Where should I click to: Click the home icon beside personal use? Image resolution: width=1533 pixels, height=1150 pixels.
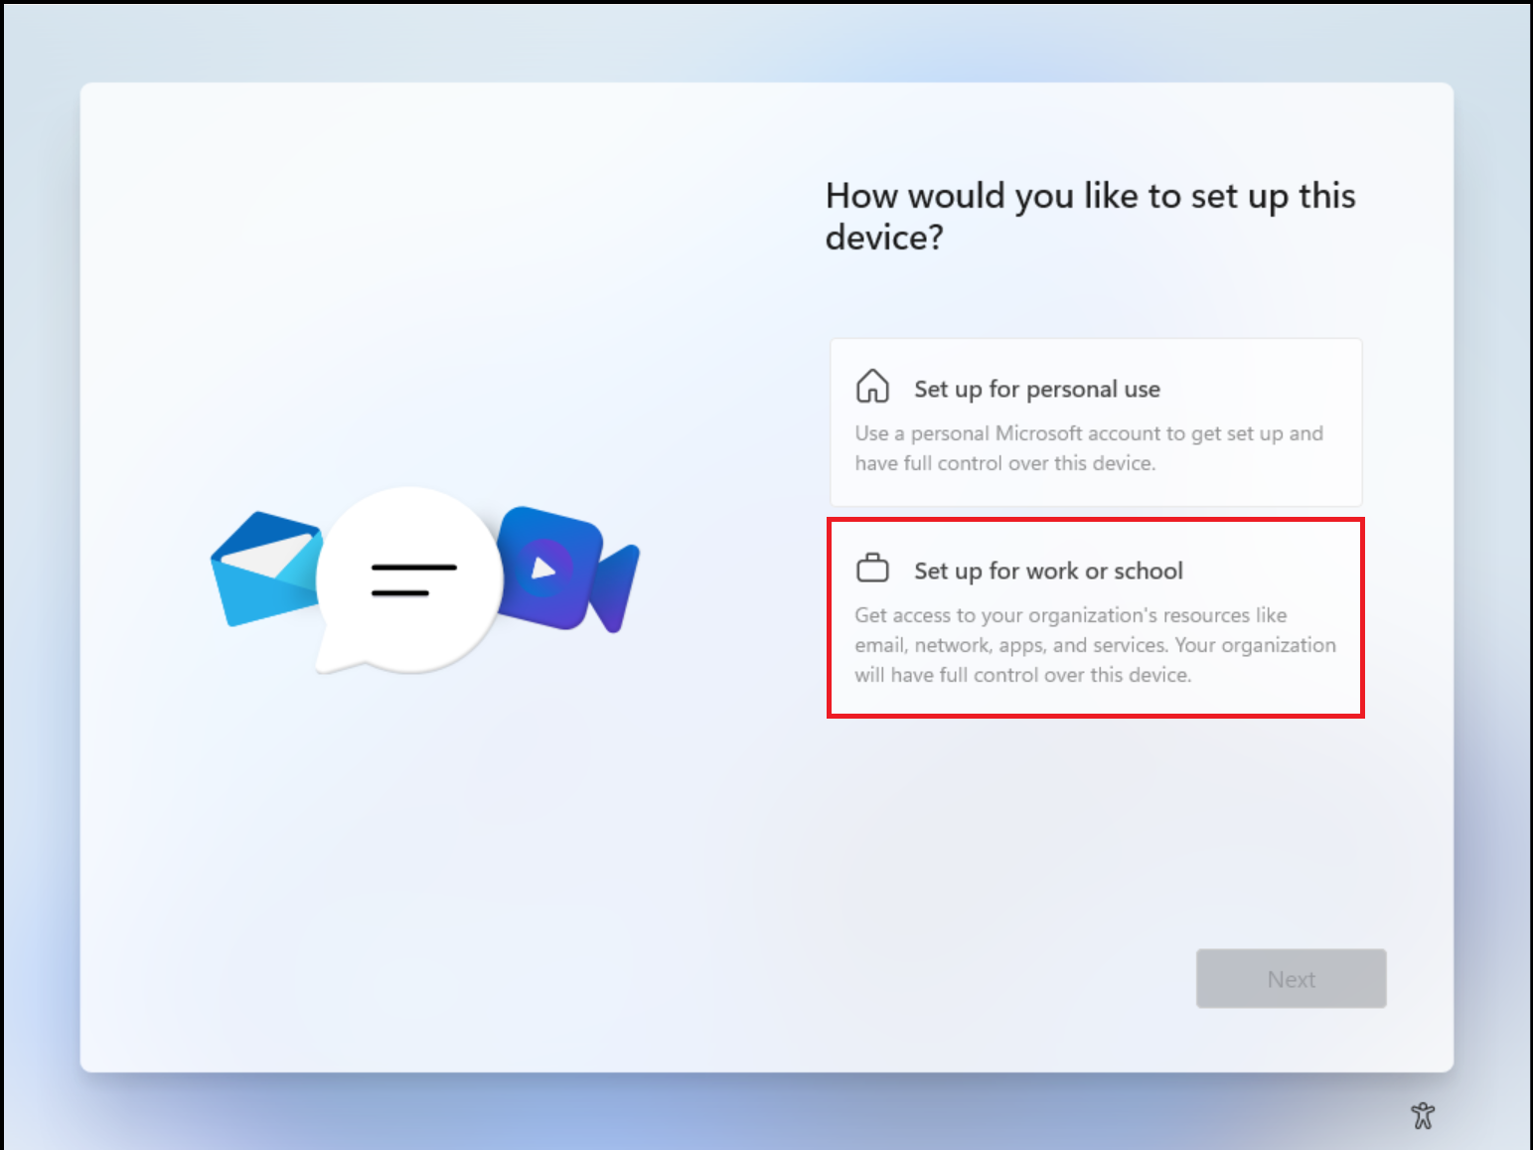click(x=872, y=387)
